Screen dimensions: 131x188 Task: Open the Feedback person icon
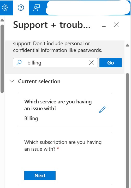37,8
